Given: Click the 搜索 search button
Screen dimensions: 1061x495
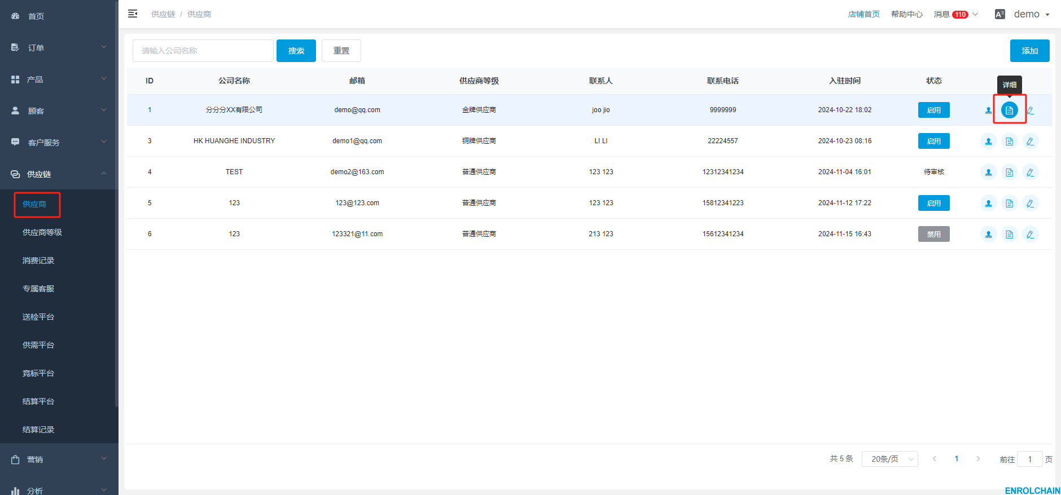Looking at the screenshot, I should tap(296, 51).
